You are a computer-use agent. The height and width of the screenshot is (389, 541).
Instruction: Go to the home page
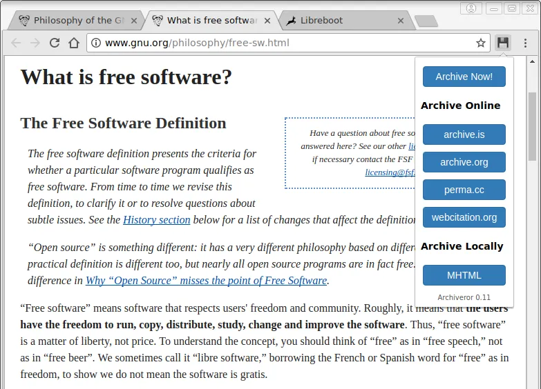coord(73,43)
